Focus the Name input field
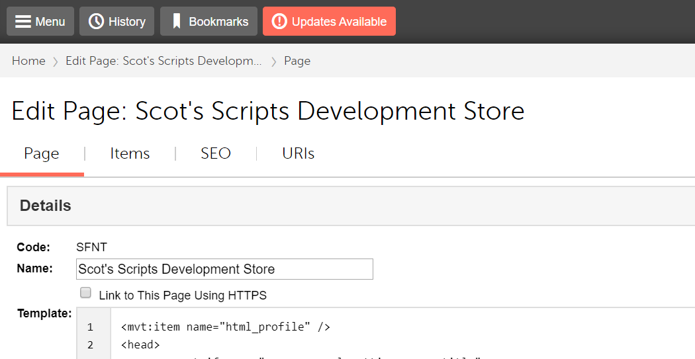Screen dimensions: 695x359 pos(224,269)
